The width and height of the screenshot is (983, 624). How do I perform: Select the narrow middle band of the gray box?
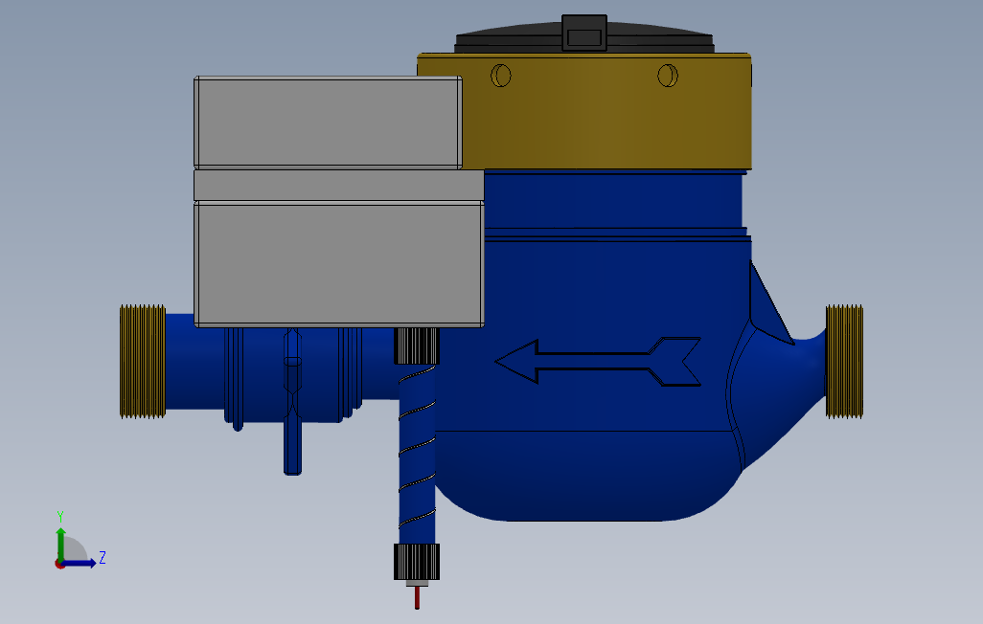pos(338,186)
